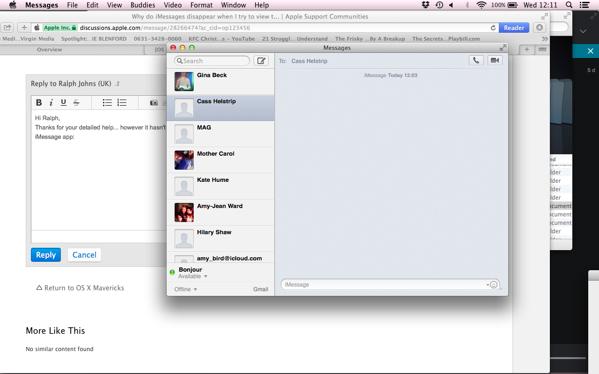The image size is (599, 374).
Task: Select the Cass Helstrip conversation
Action: pos(220,108)
